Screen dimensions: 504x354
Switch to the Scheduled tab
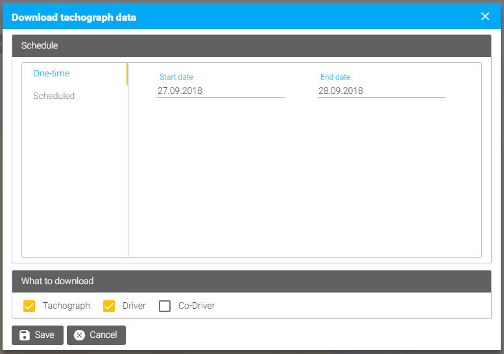pos(54,96)
